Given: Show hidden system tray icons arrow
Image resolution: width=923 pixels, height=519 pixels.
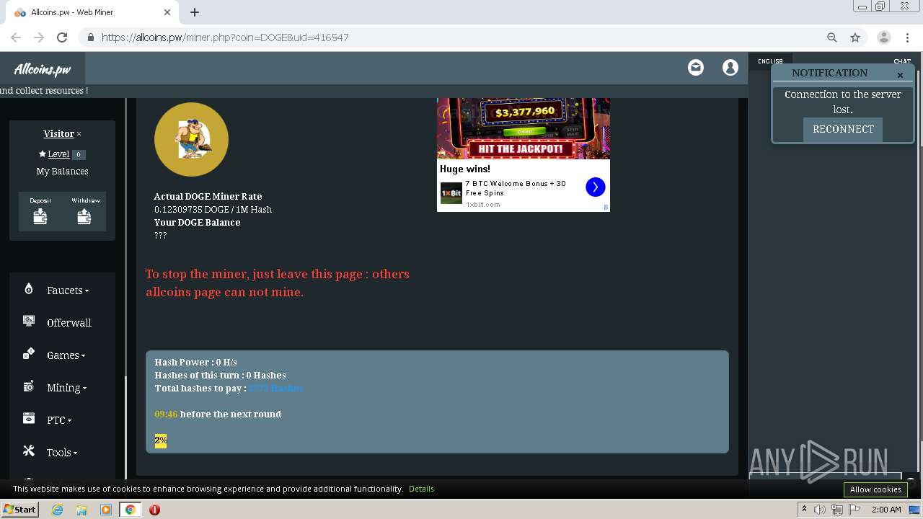Looking at the screenshot, I should pos(804,510).
